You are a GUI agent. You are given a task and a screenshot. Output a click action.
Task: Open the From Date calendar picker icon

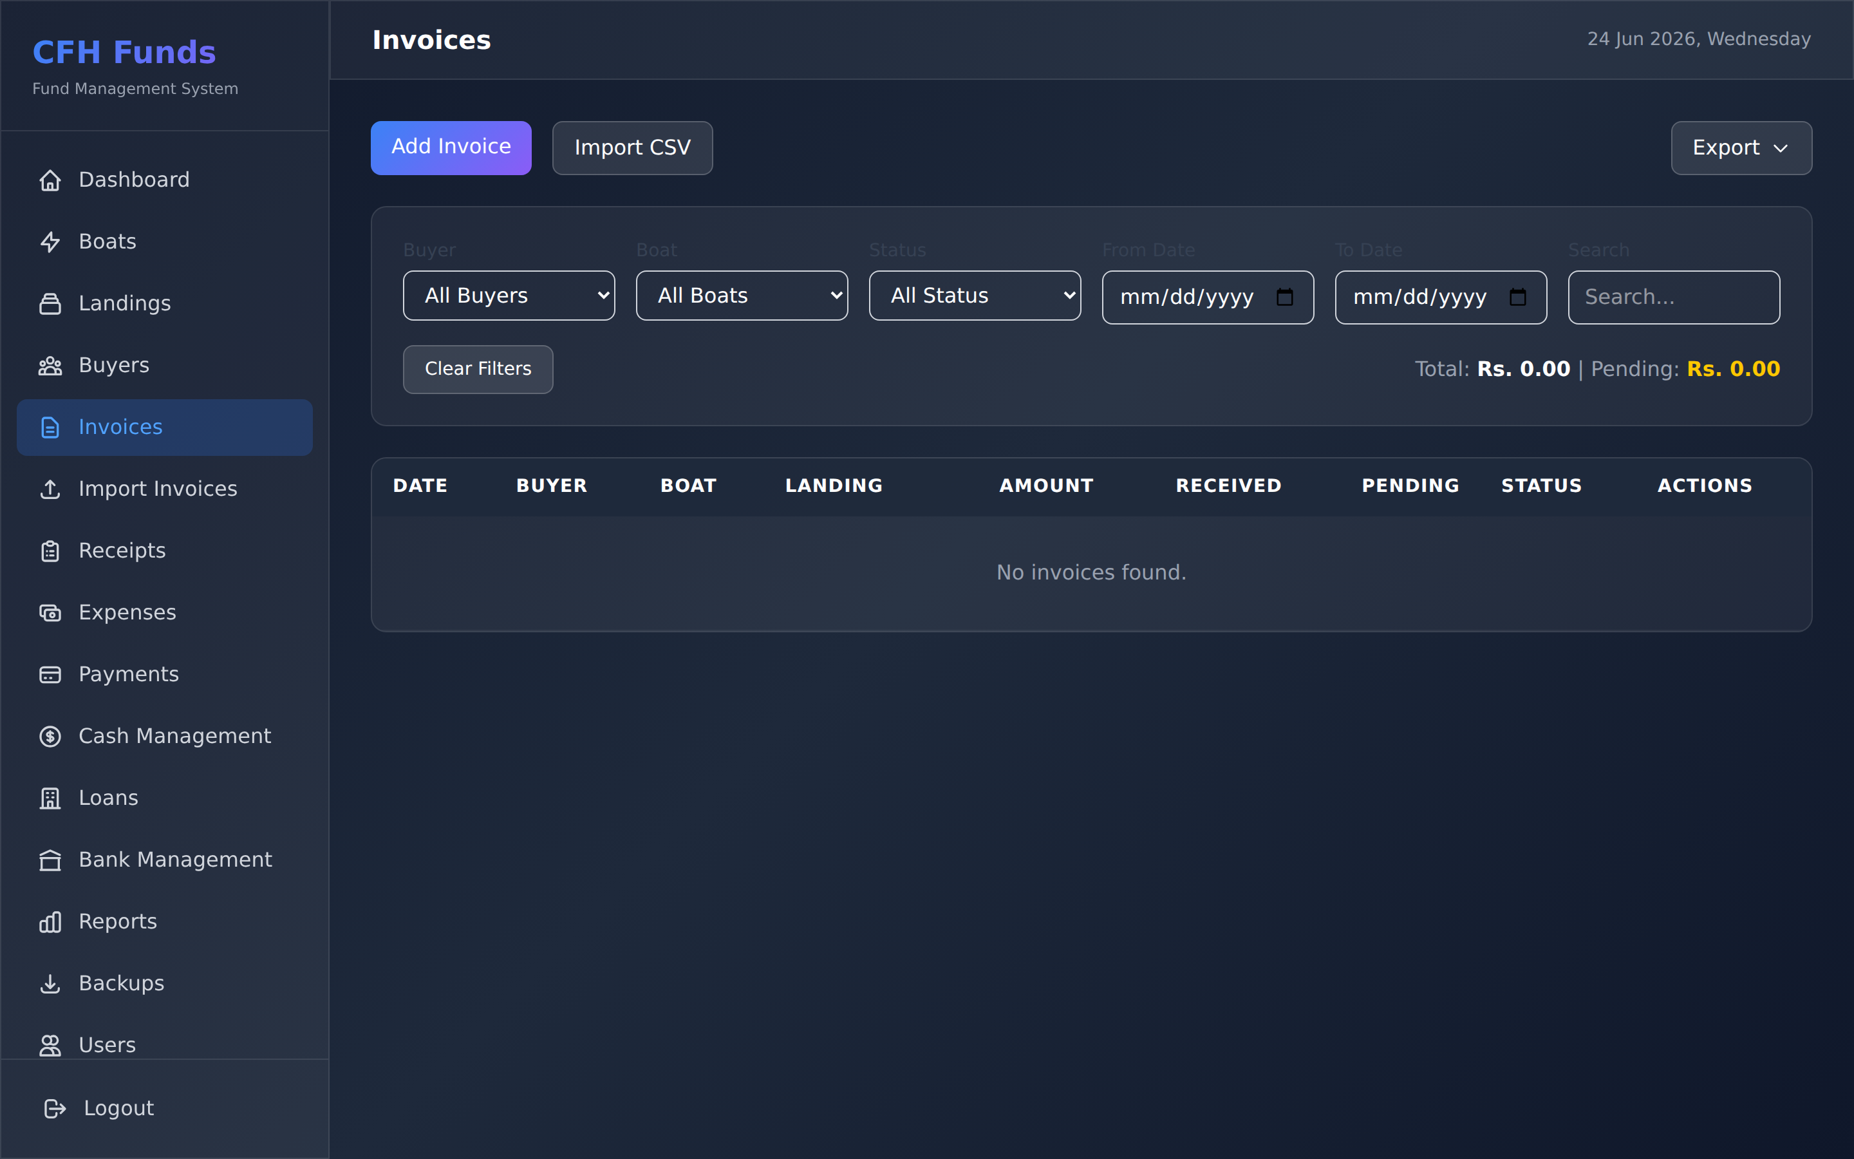point(1285,297)
